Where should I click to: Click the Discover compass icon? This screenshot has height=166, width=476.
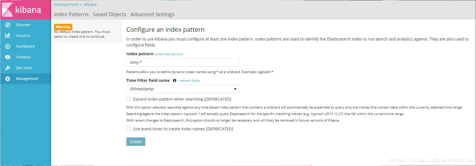pyautogui.click(x=8, y=25)
